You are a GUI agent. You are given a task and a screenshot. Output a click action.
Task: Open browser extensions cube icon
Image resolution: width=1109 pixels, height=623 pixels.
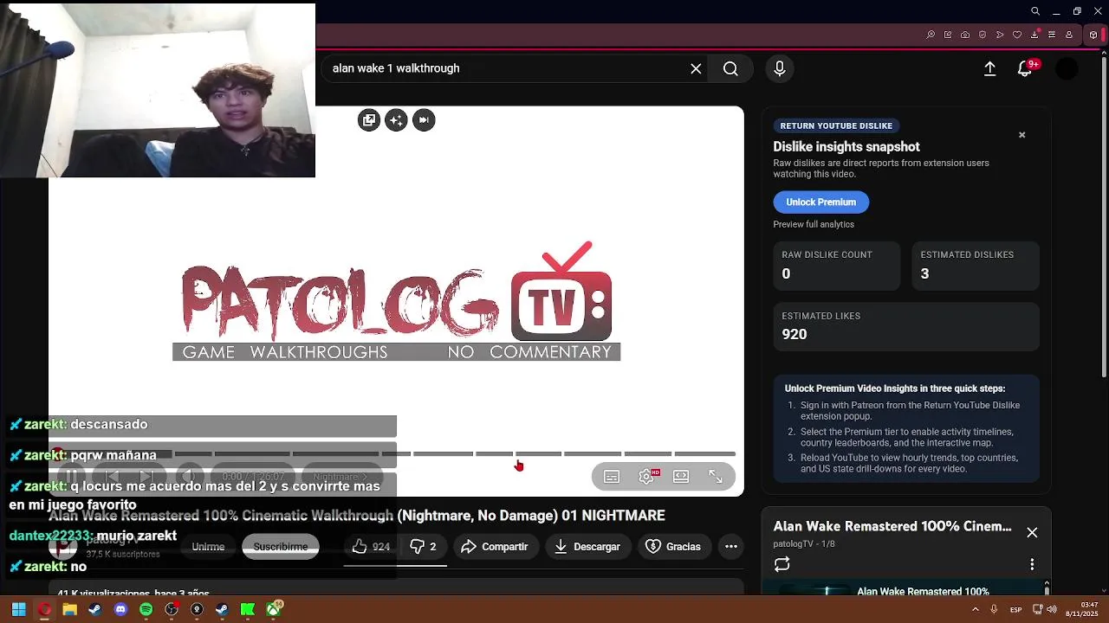point(1094,35)
